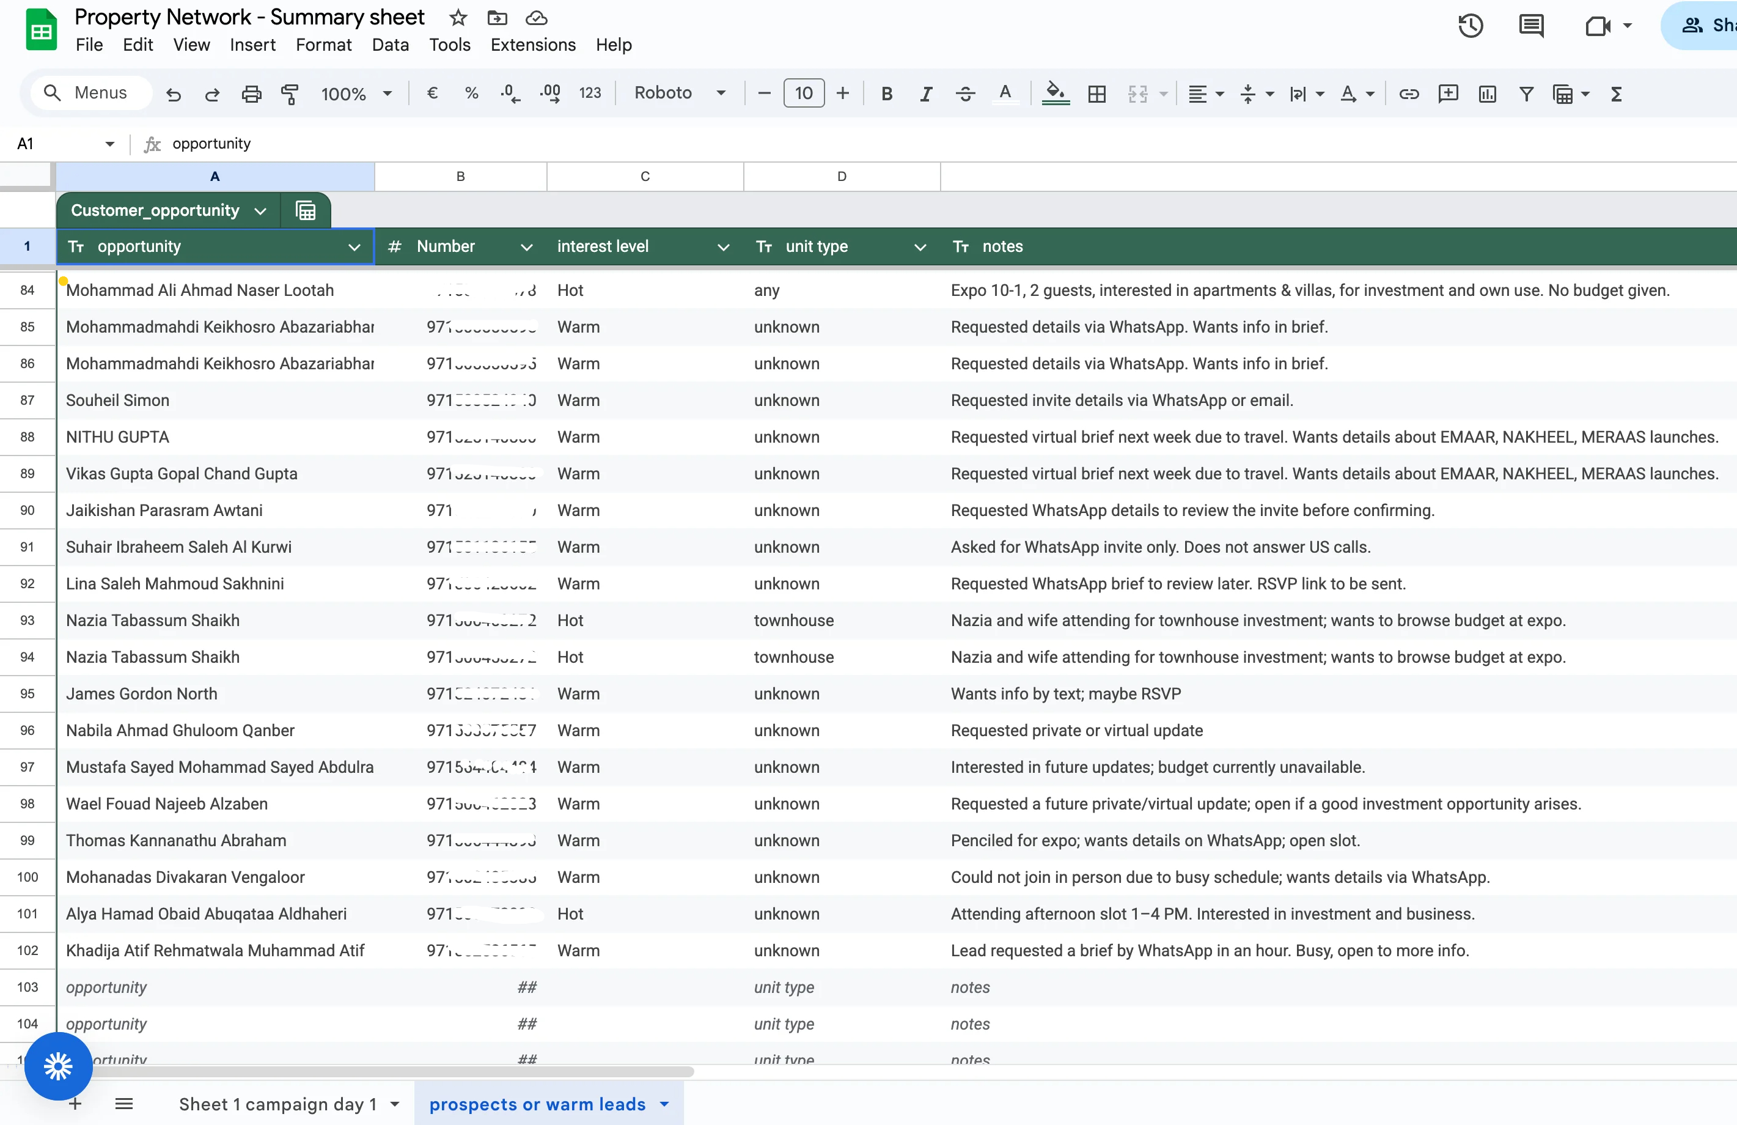Toggle bold formatting
The image size is (1737, 1125).
(x=886, y=94)
